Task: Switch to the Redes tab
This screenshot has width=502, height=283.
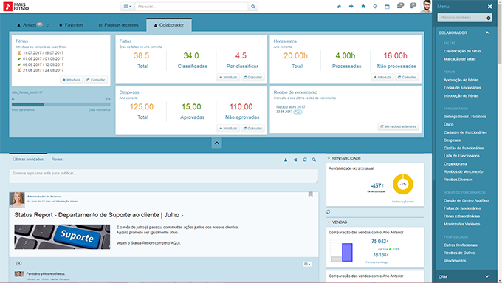Action: (x=57, y=160)
